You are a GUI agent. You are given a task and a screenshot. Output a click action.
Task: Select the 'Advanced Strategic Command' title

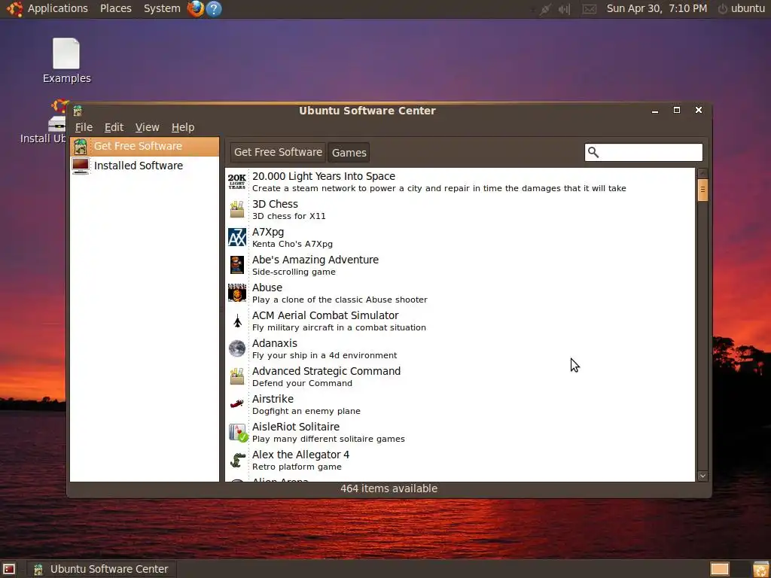click(326, 371)
